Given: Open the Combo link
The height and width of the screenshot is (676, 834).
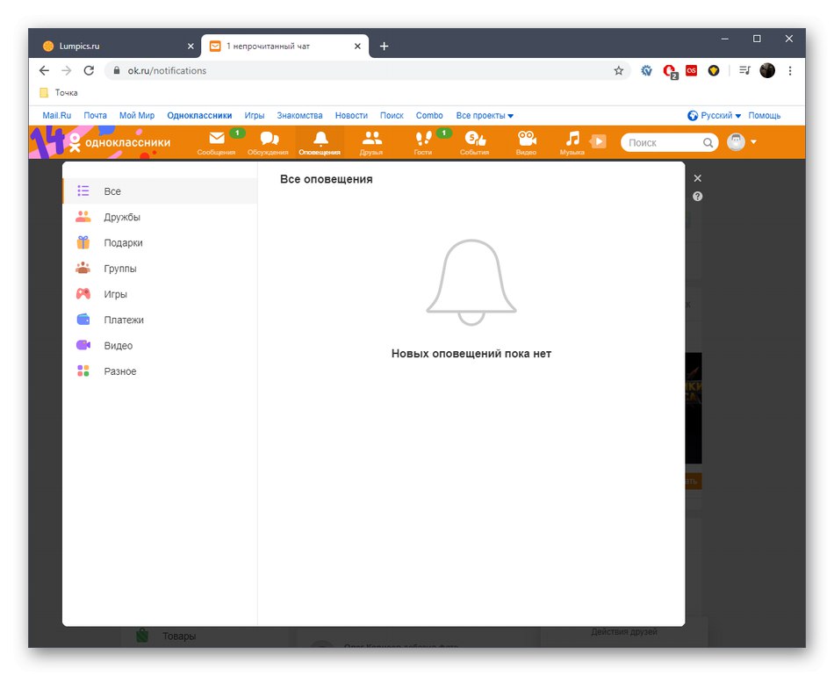Looking at the screenshot, I should coord(429,115).
